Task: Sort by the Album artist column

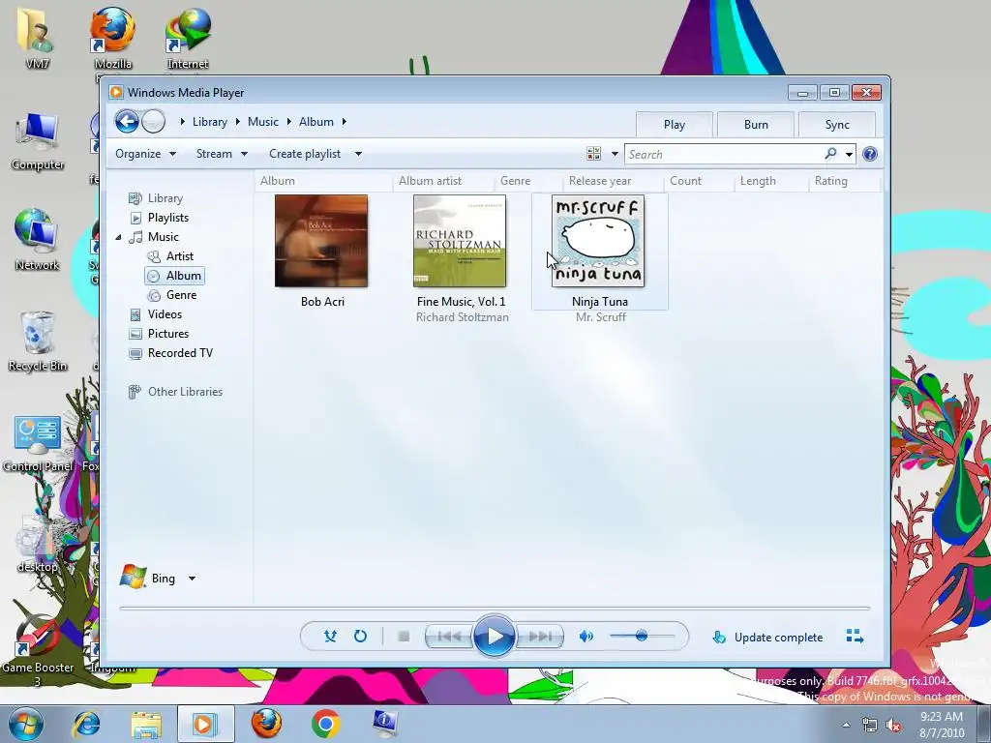Action: pos(431,181)
